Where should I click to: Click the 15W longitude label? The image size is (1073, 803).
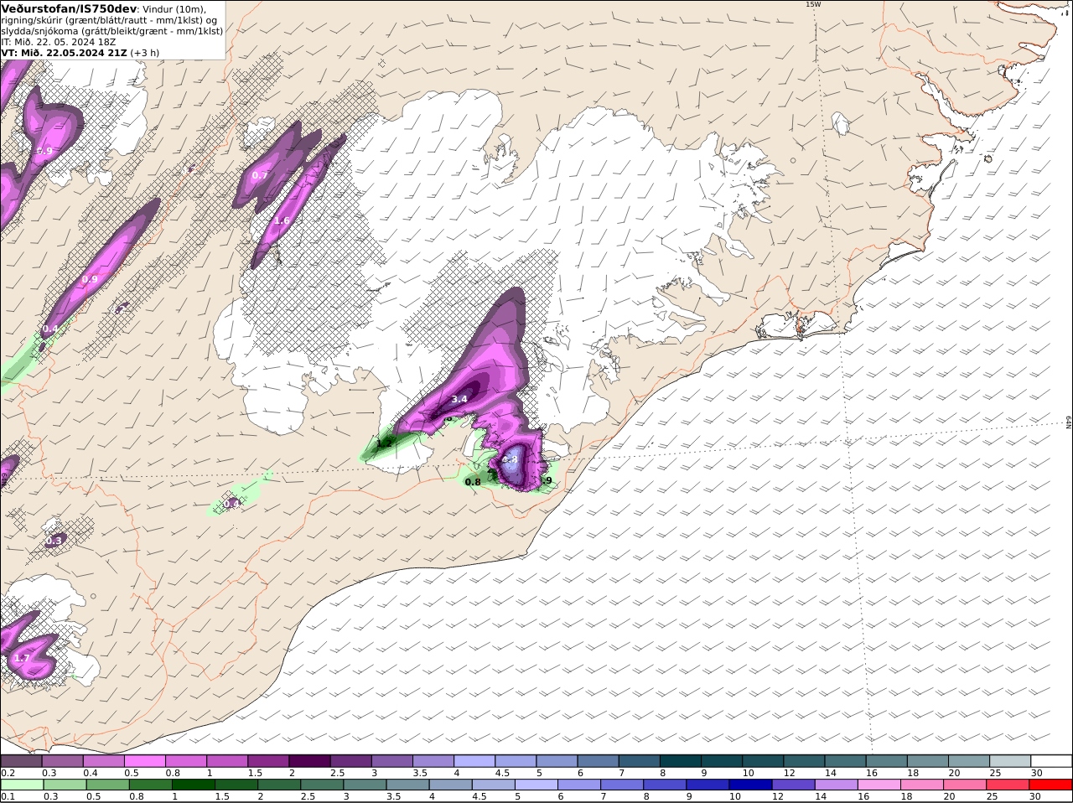click(x=813, y=4)
